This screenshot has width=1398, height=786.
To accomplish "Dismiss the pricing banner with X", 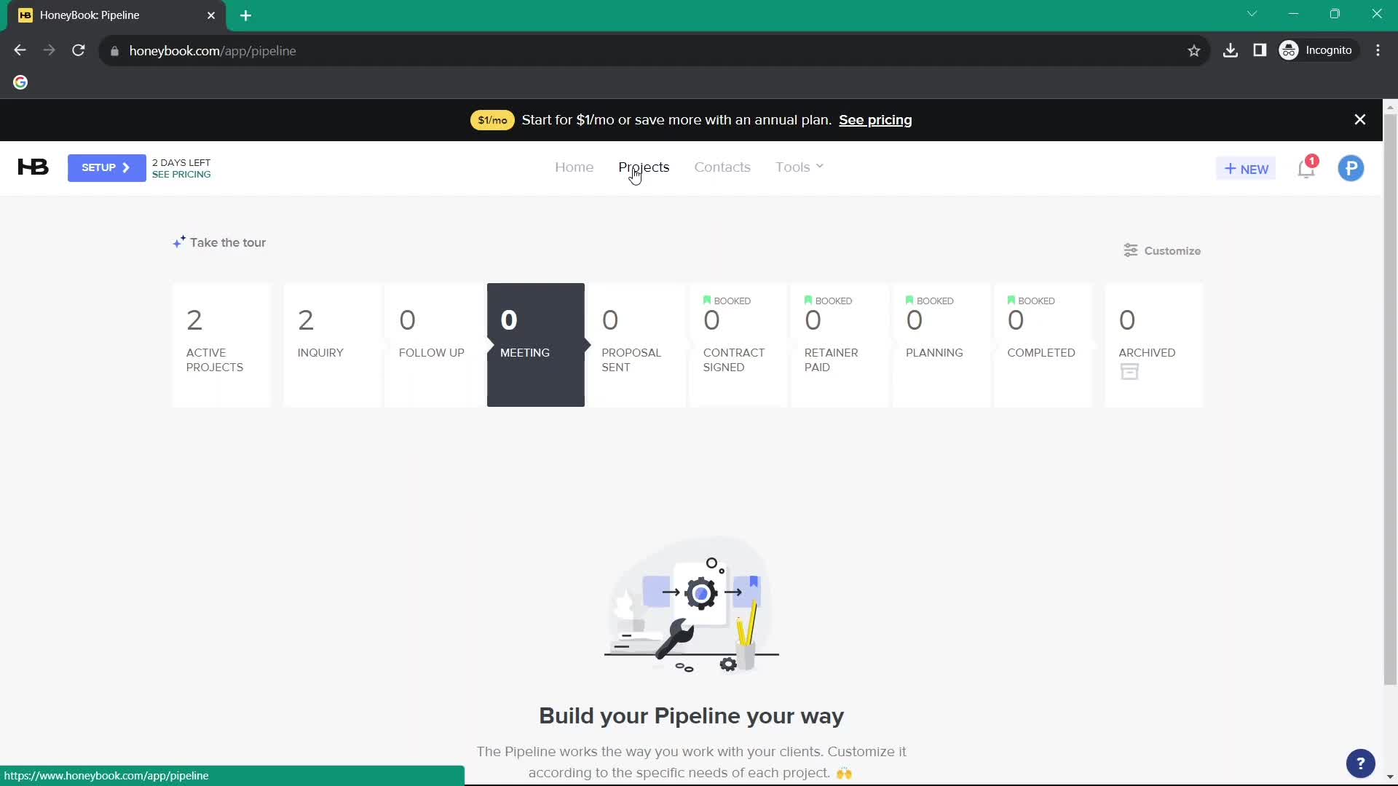I will (x=1359, y=120).
